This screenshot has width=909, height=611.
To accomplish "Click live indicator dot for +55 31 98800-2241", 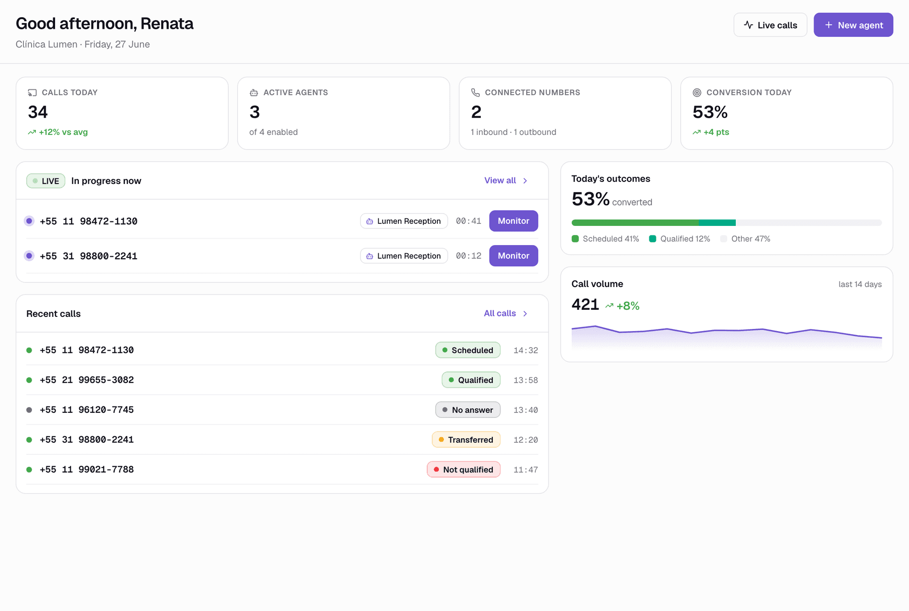I will (x=29, y=256).
